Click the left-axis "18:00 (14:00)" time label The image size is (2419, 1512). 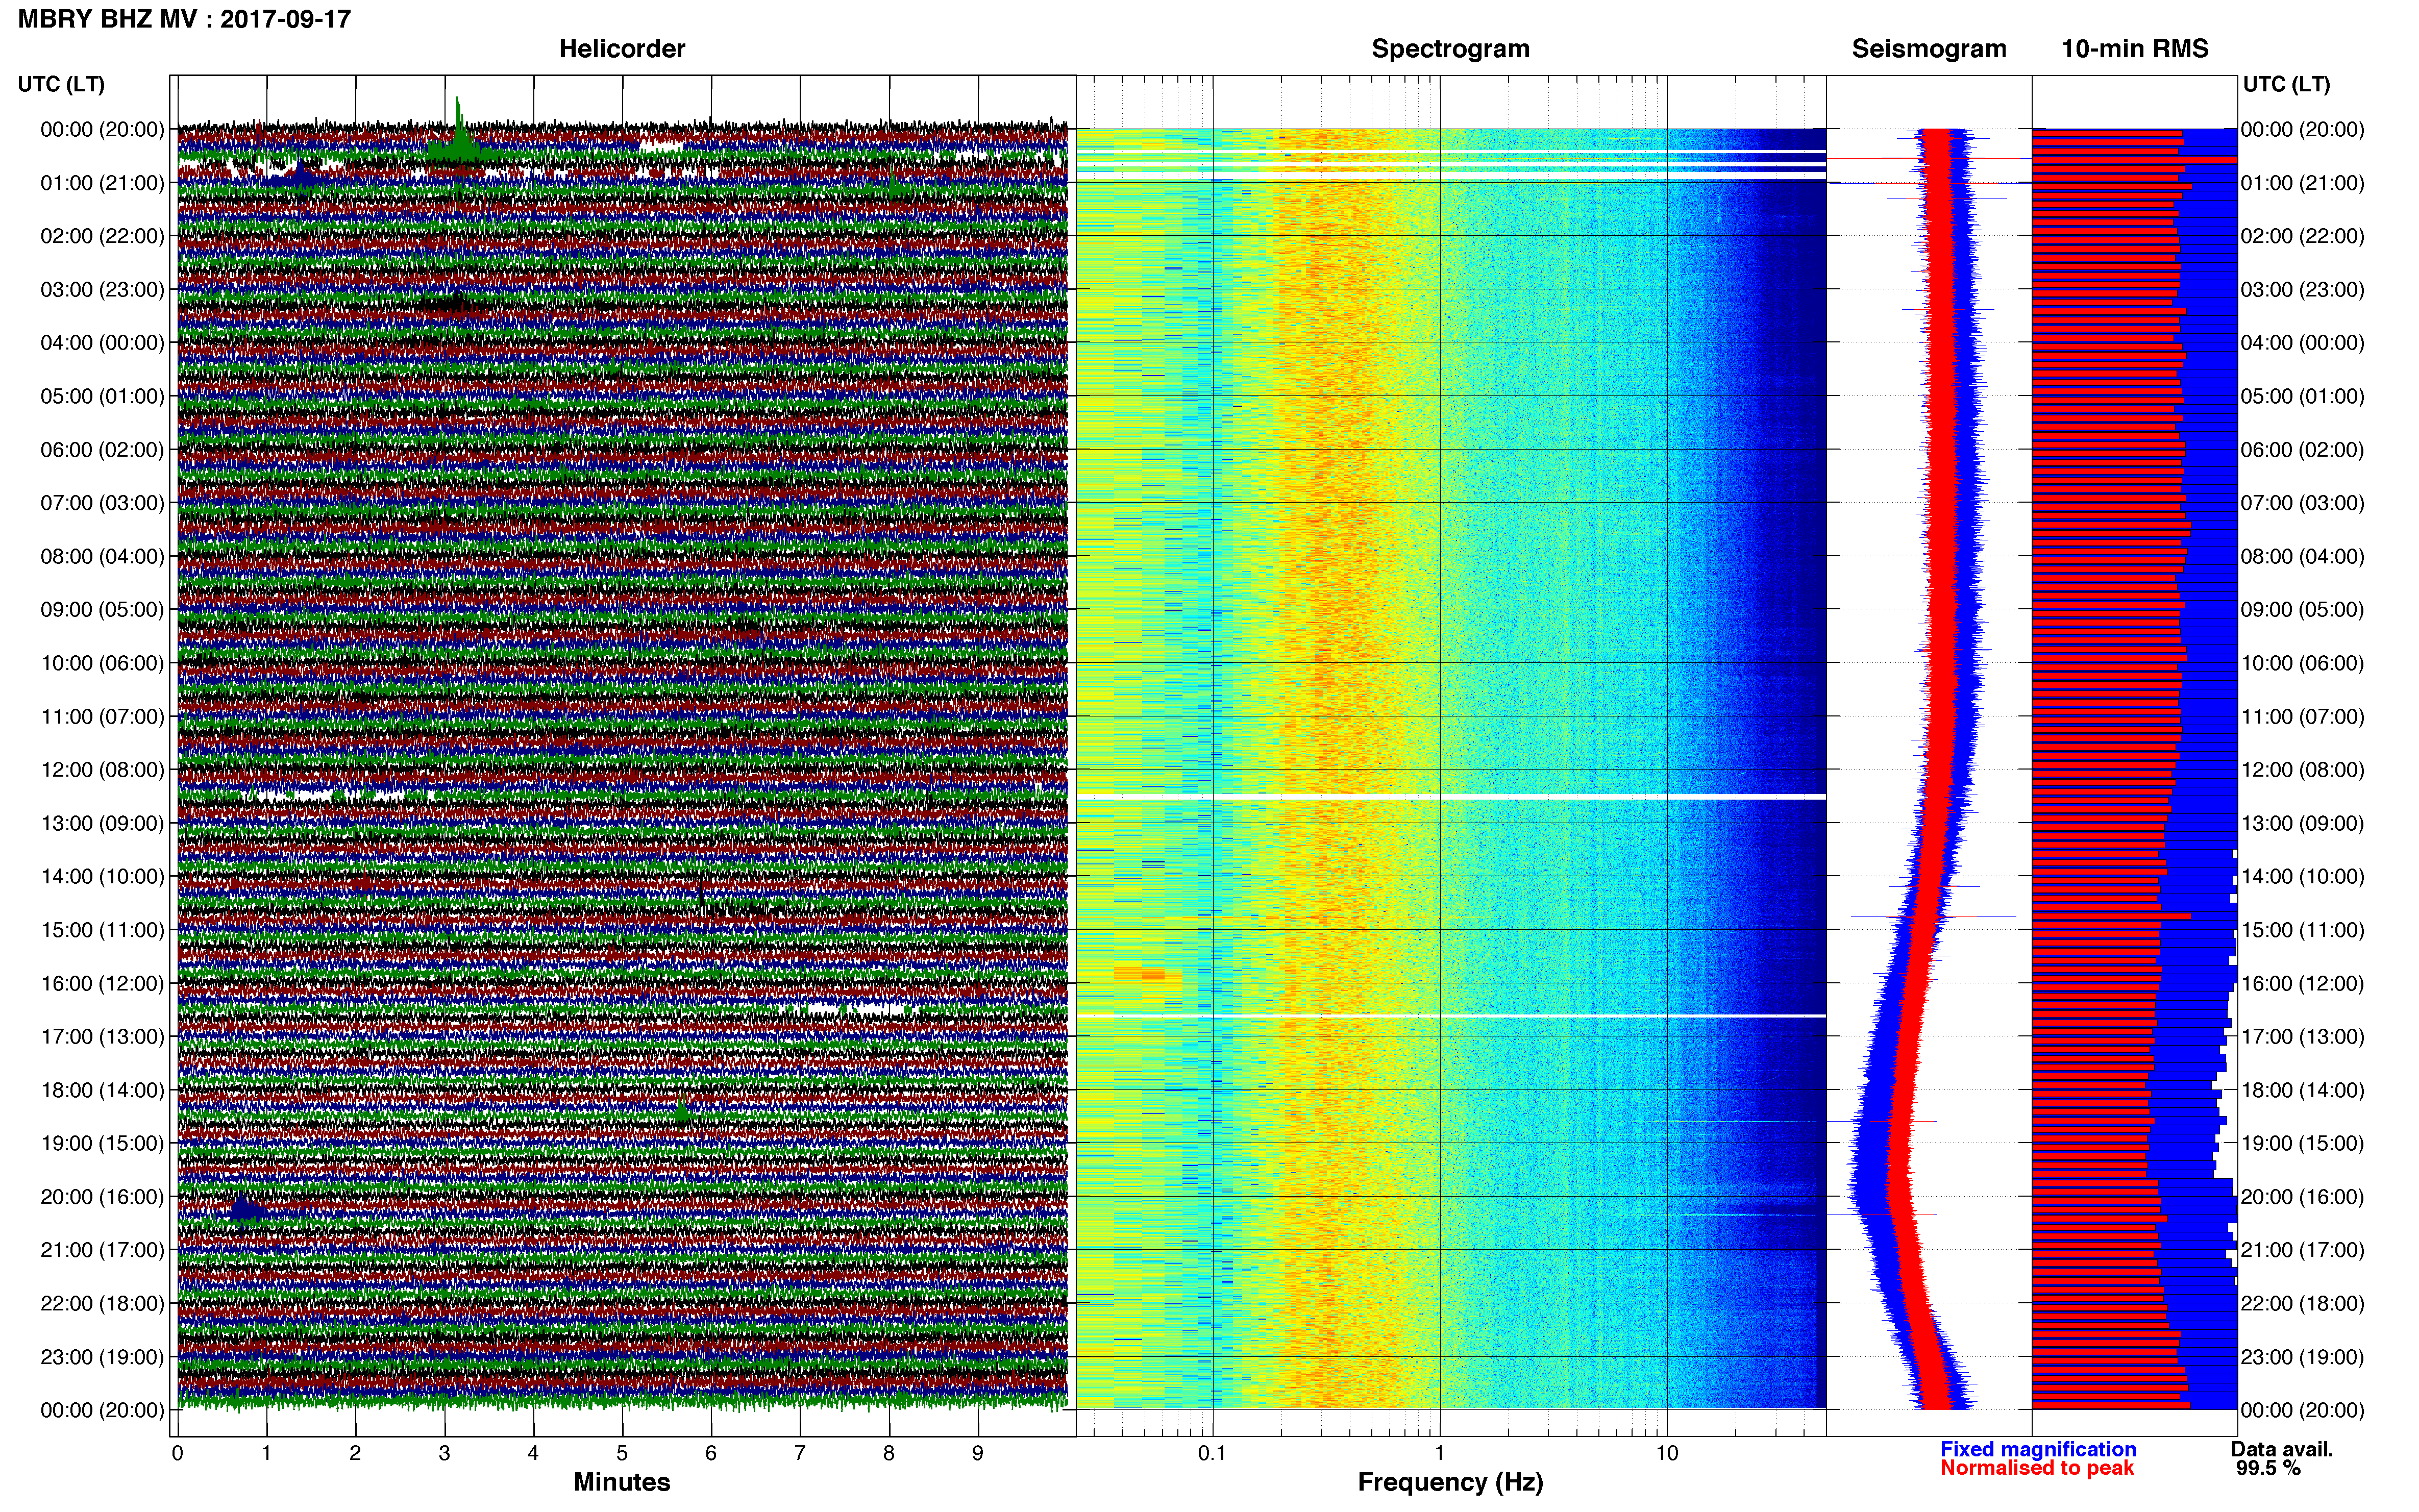point(102,1090)
